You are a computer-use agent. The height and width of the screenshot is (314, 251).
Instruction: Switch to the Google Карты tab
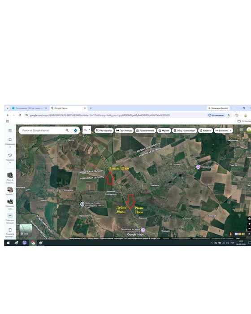click(x=68, y=108)
